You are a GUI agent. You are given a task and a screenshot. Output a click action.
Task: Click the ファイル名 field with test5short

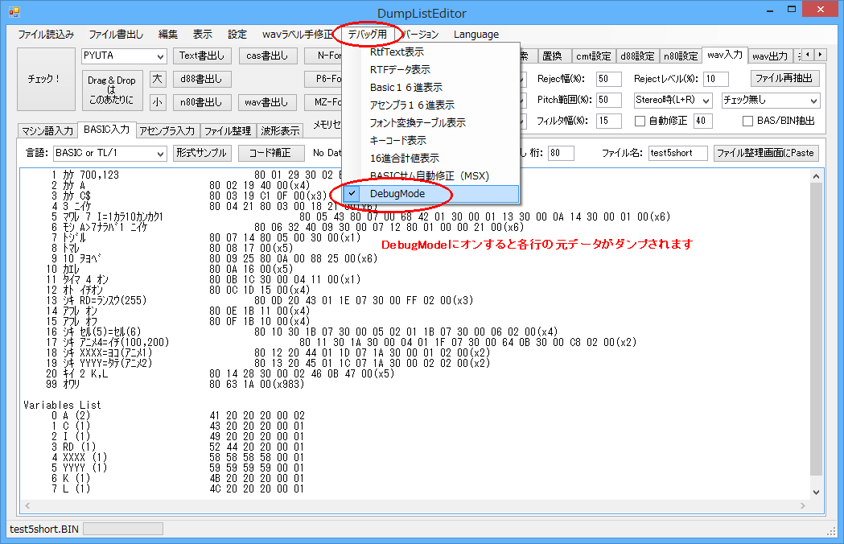click(678, 154)
